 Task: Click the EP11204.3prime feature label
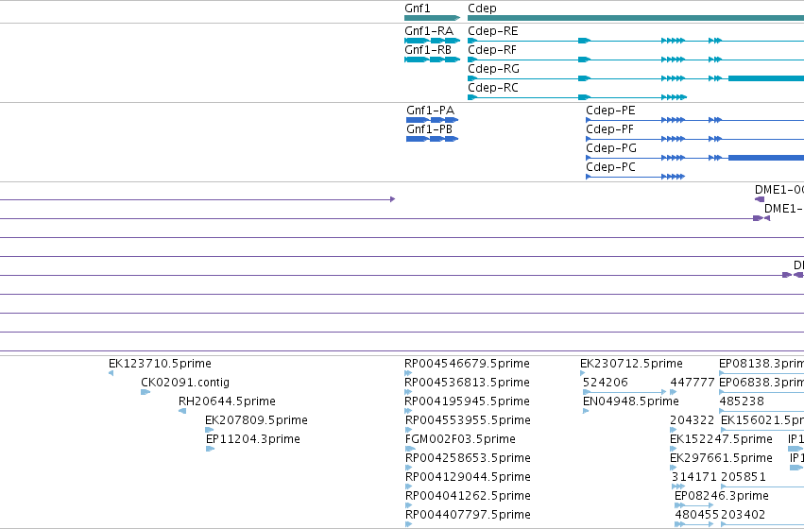coord(253,439)
